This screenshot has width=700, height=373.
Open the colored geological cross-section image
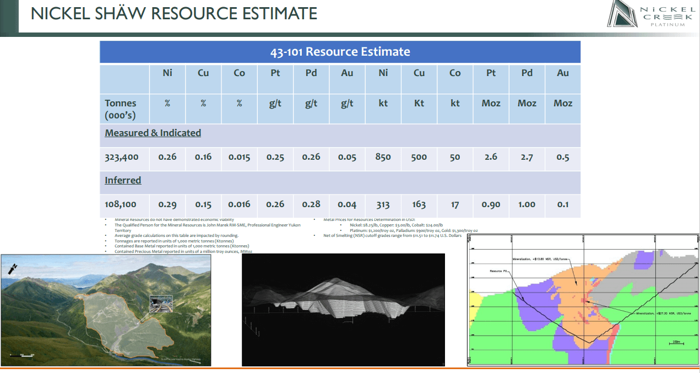point(583,299)
